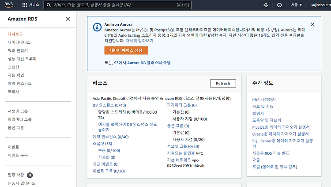Open 서브넷 그룹 (0/50) resource link
331x187 pixels.
coord(183,147)
